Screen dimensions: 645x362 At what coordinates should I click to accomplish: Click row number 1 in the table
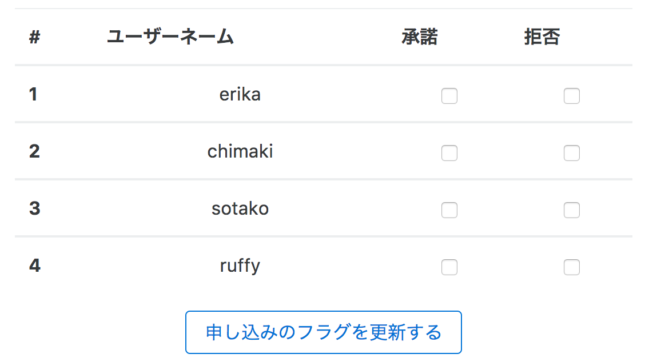(33, 94)
